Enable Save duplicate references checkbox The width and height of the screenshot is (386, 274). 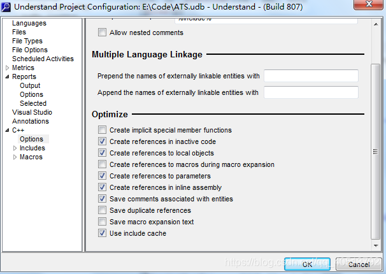tap(102, 210)
